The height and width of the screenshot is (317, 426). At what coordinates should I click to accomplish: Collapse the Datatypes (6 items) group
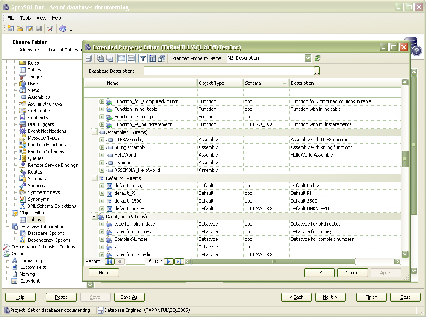tap(94, 217)
